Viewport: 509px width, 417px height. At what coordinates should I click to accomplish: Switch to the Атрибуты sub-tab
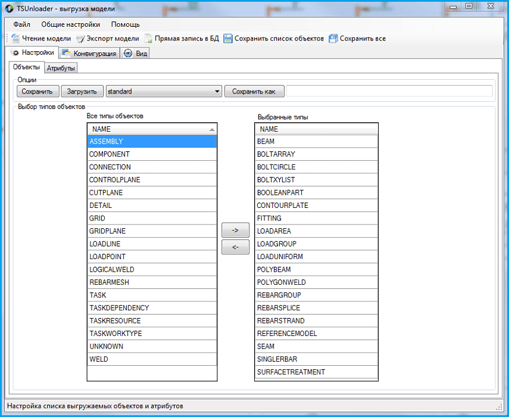click(61, 68)
